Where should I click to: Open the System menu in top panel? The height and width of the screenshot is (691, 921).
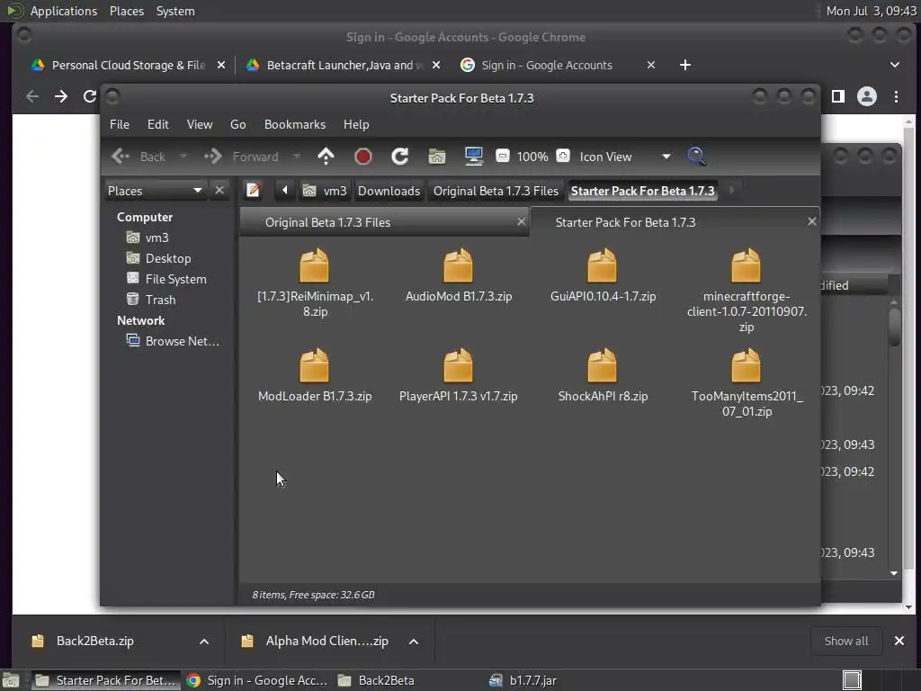(x=175, y=11)
